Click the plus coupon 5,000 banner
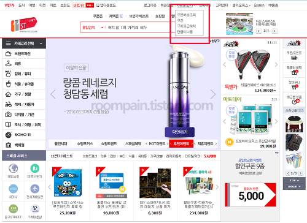Image resolution: width=307 pixels, height=223 pixels. coord(251,195)
